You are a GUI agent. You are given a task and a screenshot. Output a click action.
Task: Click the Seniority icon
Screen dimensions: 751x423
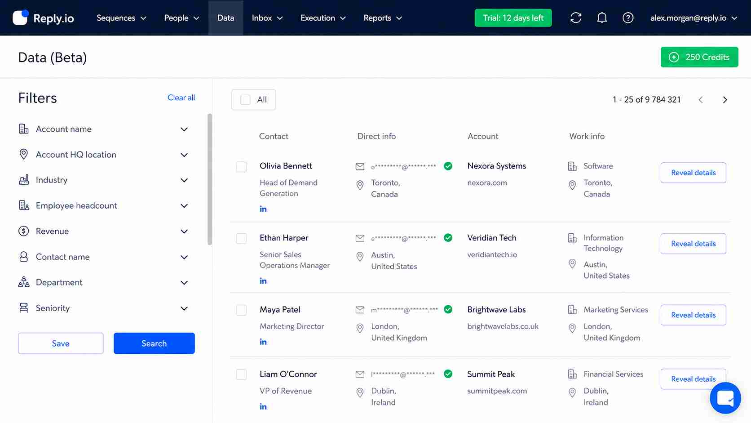pos(24,308)
